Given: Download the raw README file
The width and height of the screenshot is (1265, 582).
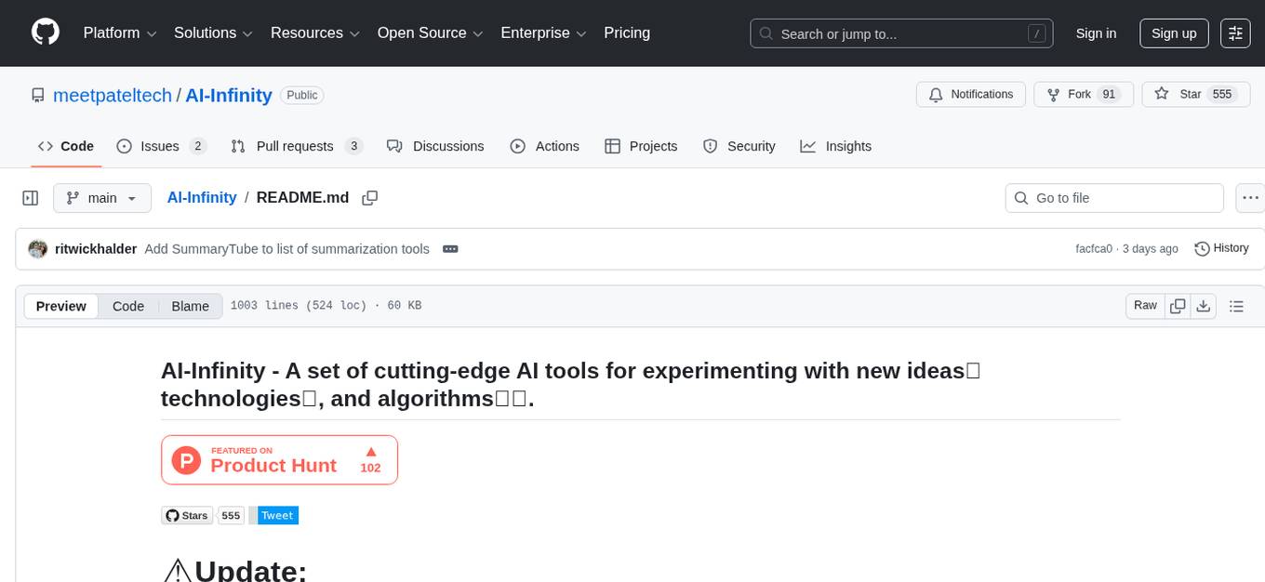Looking at the screenshot, I should (x=1203, y=306).
